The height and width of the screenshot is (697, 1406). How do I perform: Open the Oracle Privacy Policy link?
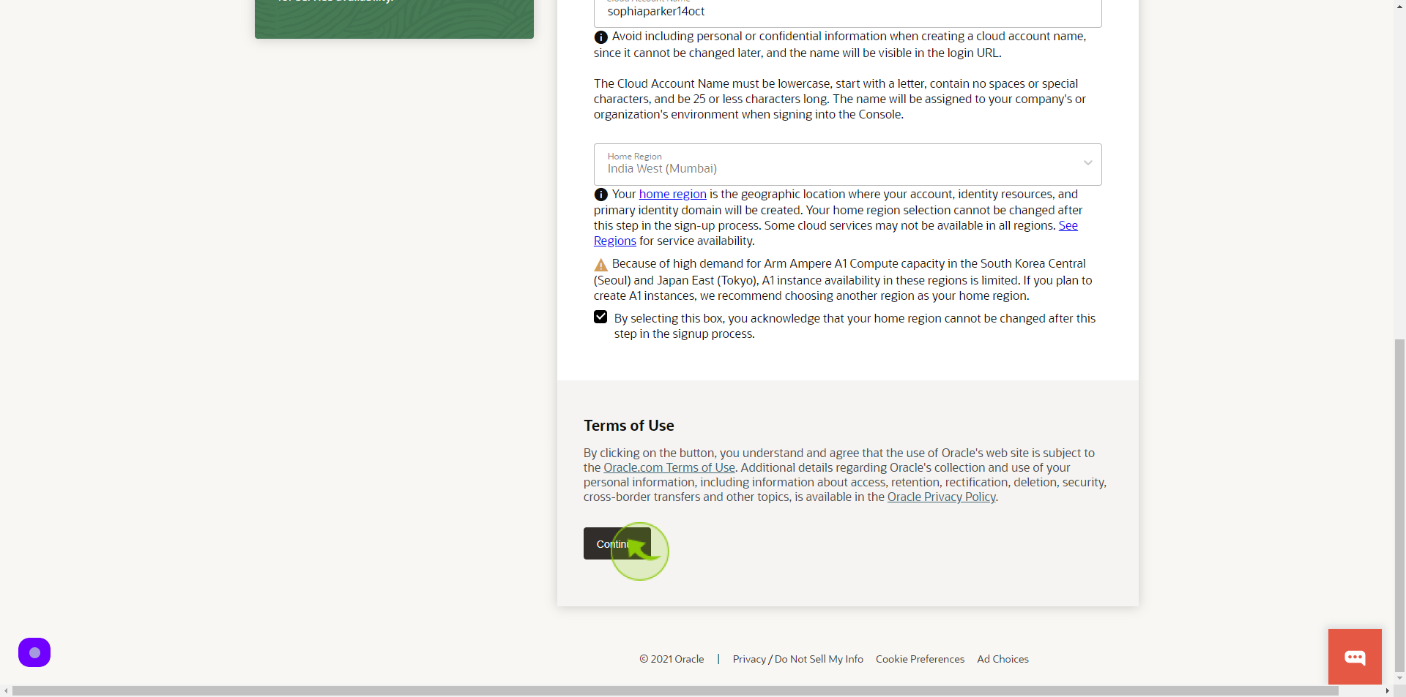pos(941,497)
